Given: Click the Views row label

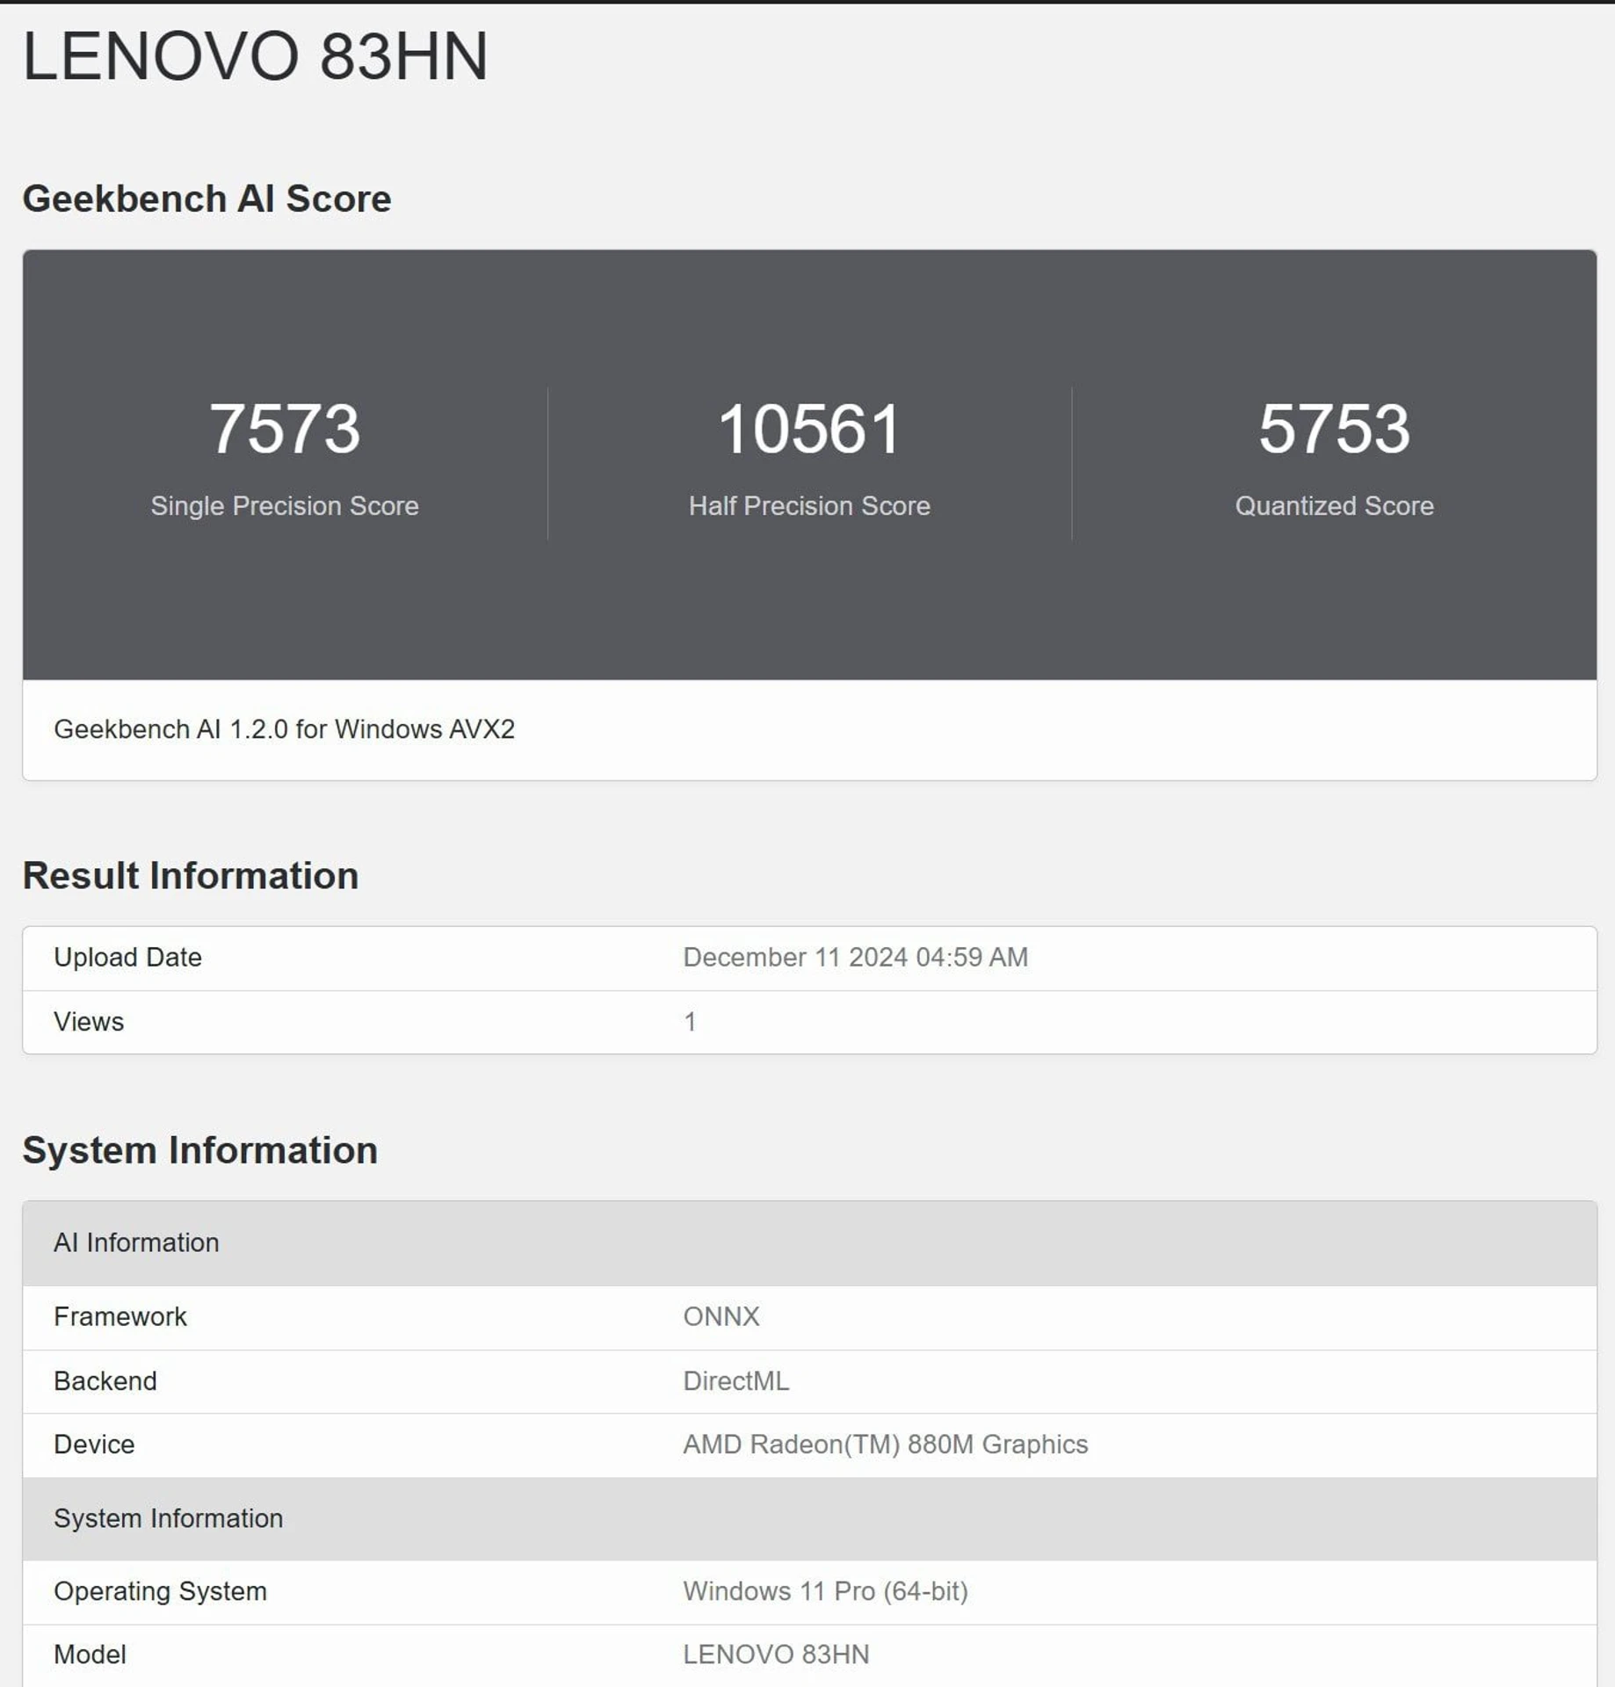Looking at the screenshot, I should coord(89,1022).
